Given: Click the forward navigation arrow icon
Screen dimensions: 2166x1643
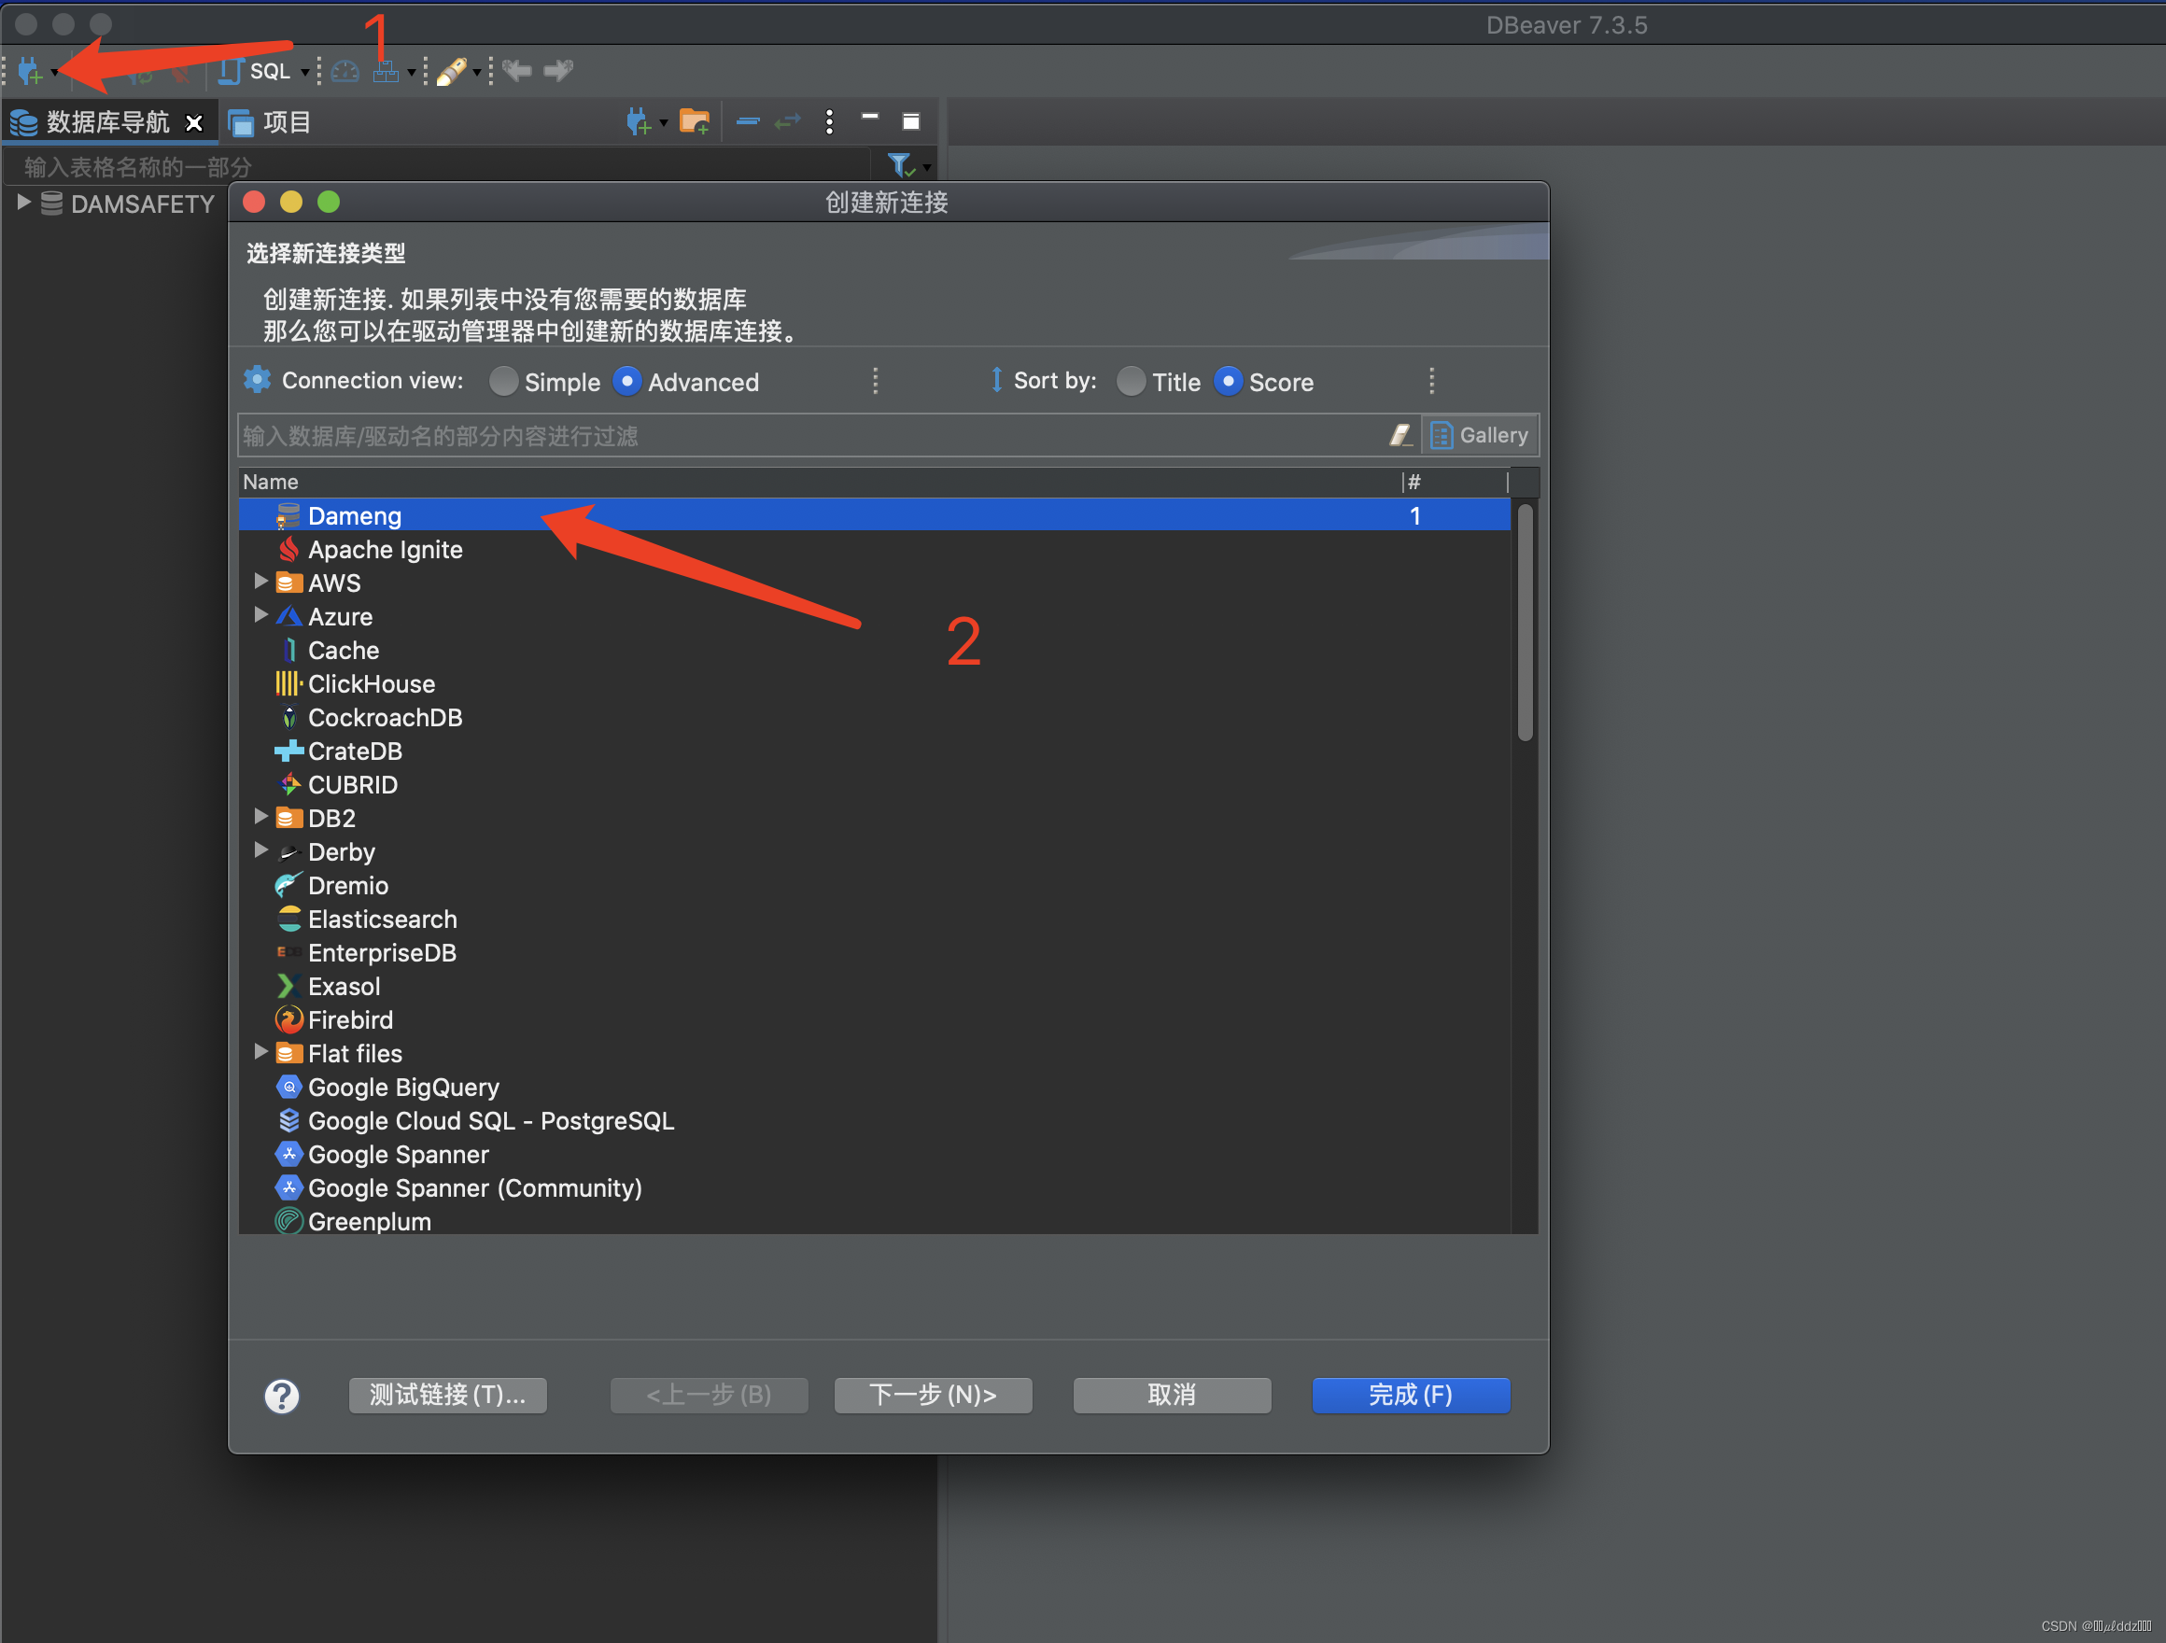Looking at the screenshot, I should (558, 71).
